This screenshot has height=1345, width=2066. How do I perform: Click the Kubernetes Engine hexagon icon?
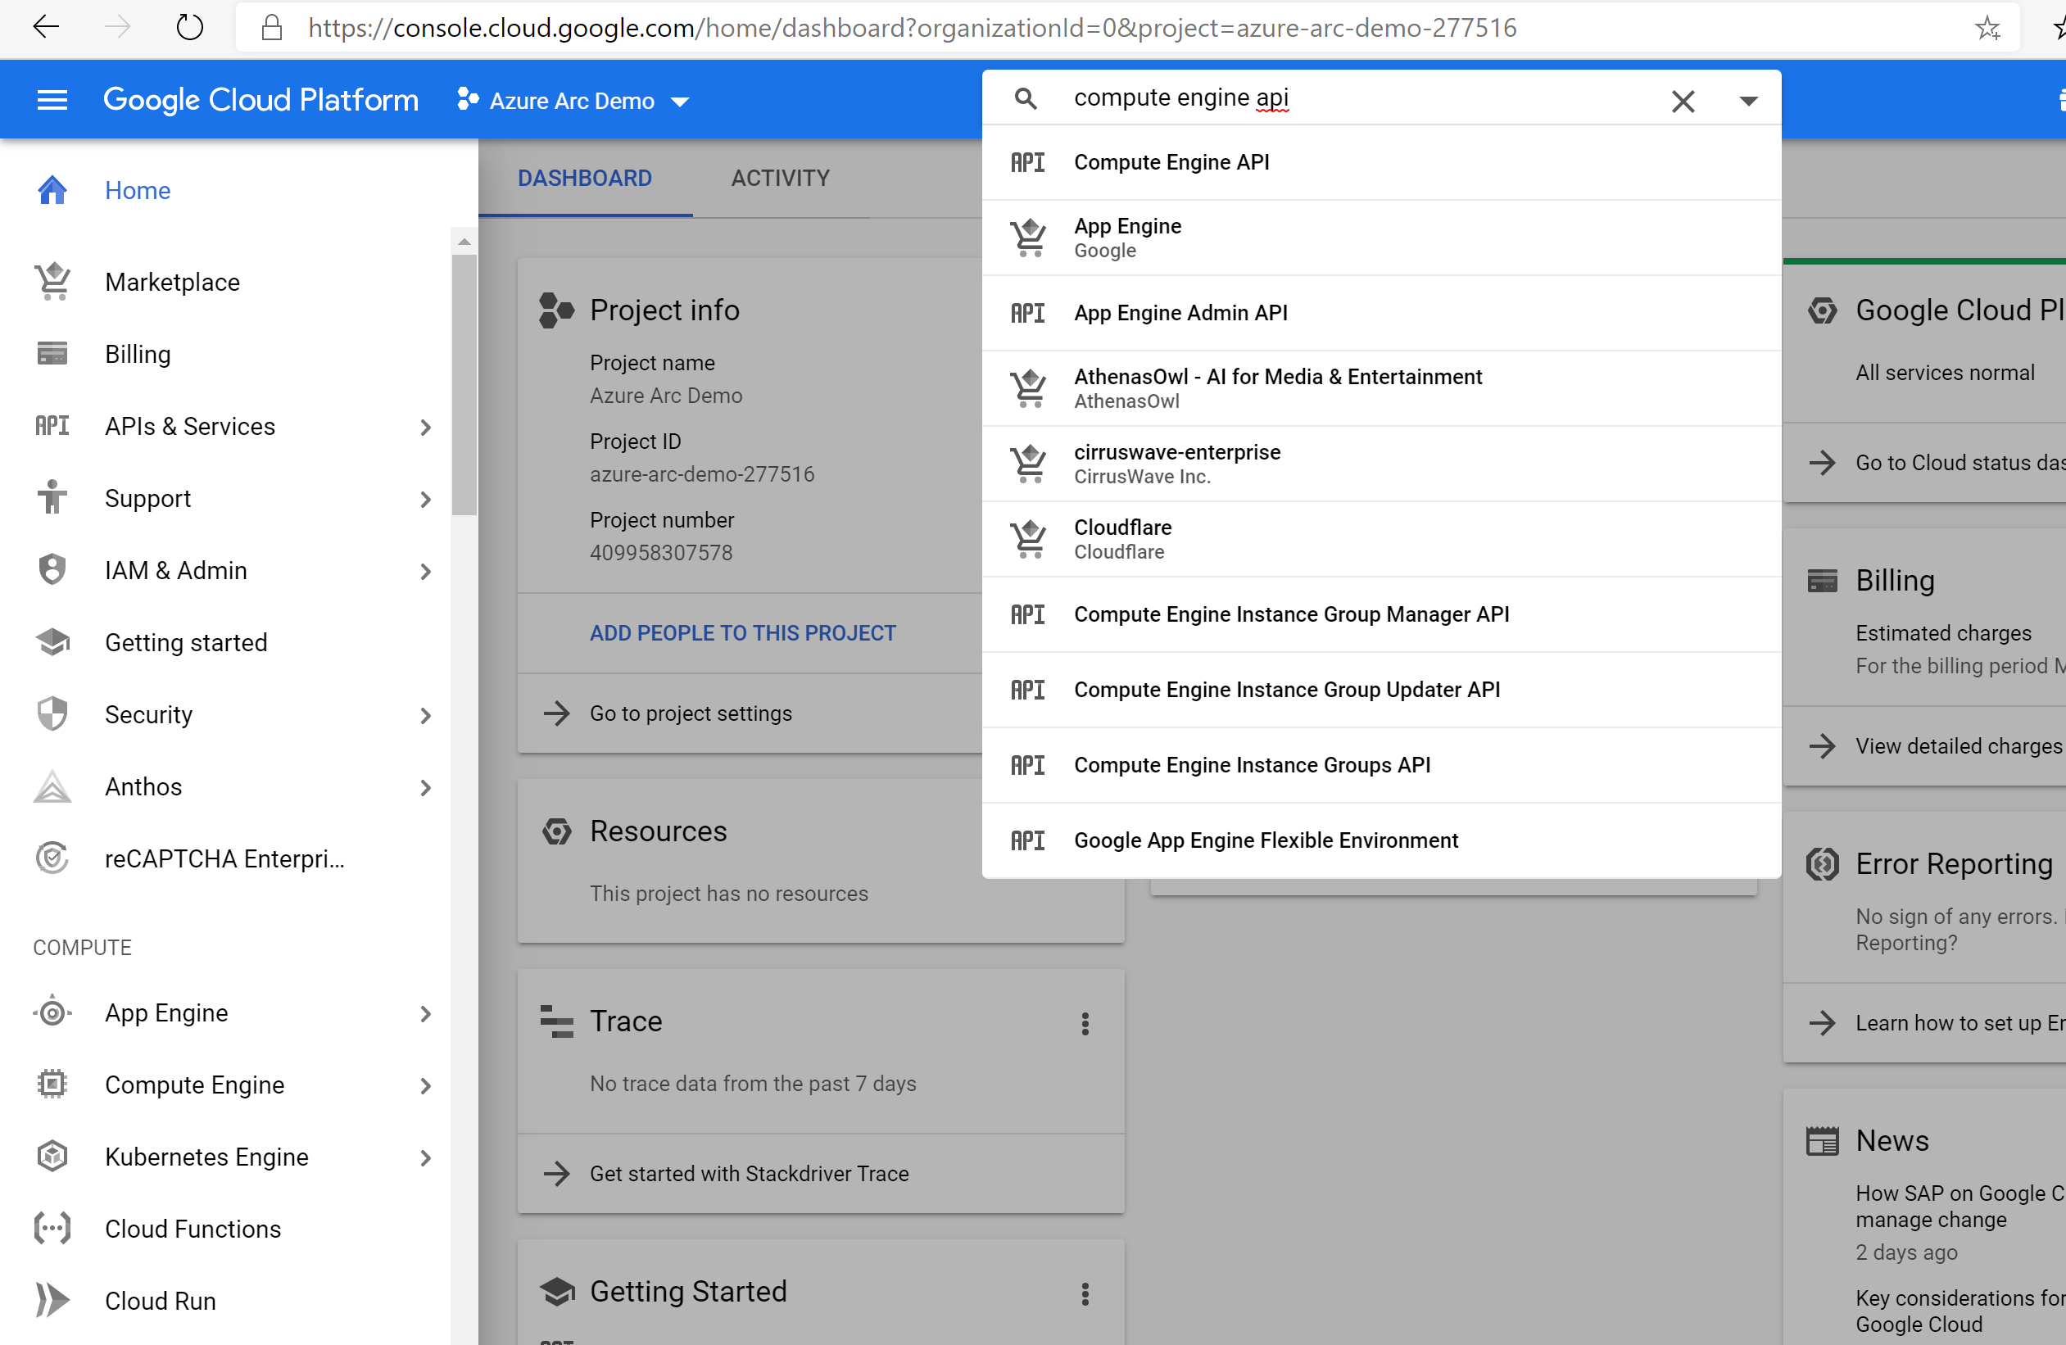[52, 1157]
